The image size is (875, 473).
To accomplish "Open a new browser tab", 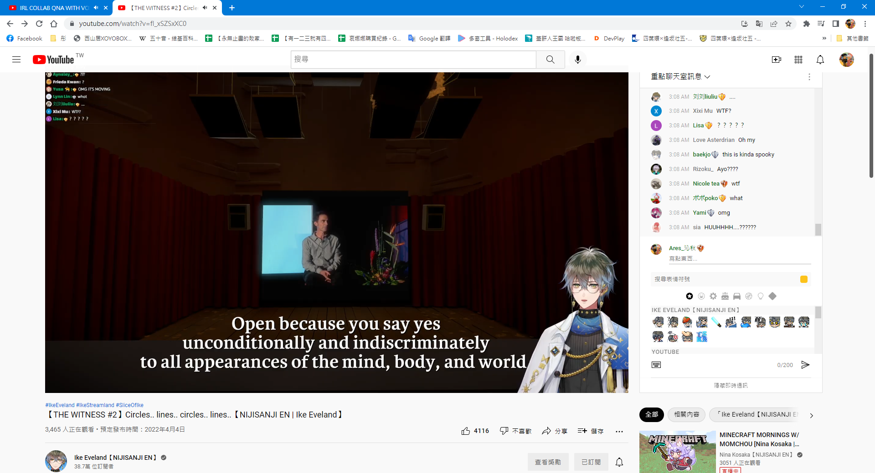I will click(232, 8).
